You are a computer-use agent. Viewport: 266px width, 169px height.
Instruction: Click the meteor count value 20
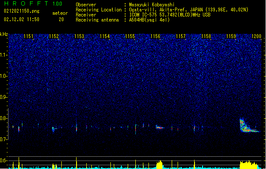click(61, 19)
